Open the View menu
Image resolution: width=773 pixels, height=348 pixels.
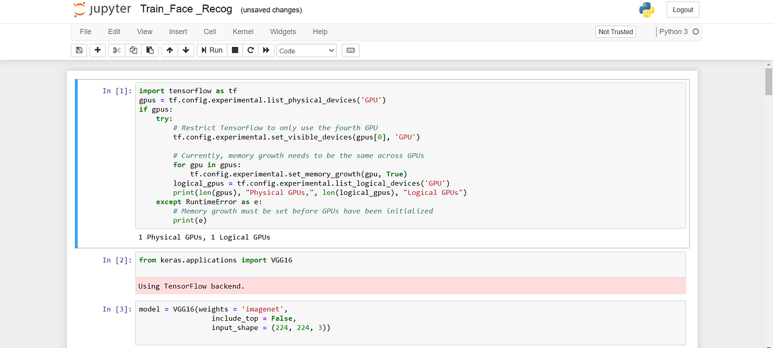tap(145, 32)
